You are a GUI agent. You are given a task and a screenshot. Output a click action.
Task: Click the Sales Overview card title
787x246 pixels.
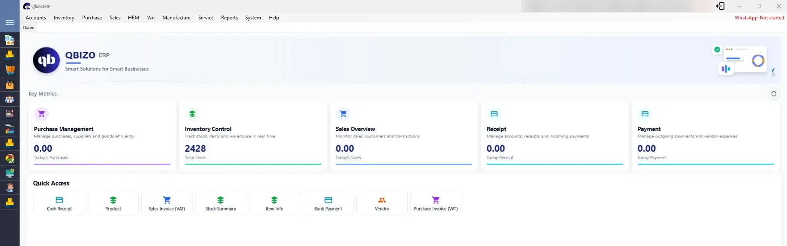[356, 129]
